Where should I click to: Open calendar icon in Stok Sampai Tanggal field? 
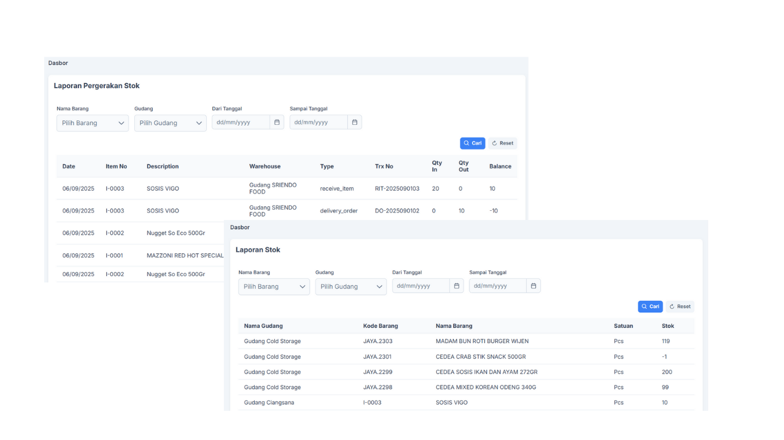point(533,286)
